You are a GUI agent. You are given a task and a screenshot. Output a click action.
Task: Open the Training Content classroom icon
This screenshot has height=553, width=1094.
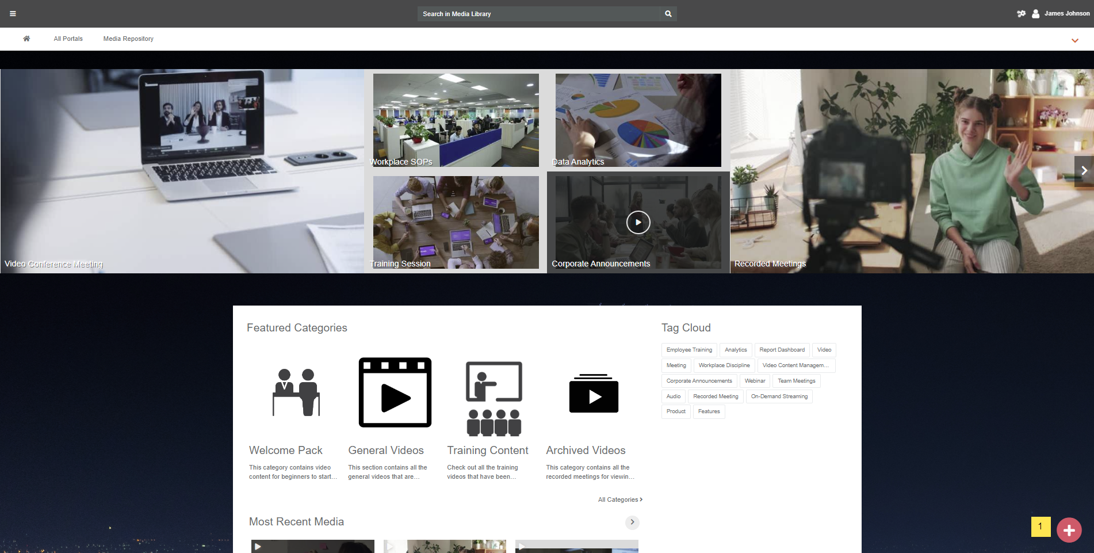coord(494,398)
